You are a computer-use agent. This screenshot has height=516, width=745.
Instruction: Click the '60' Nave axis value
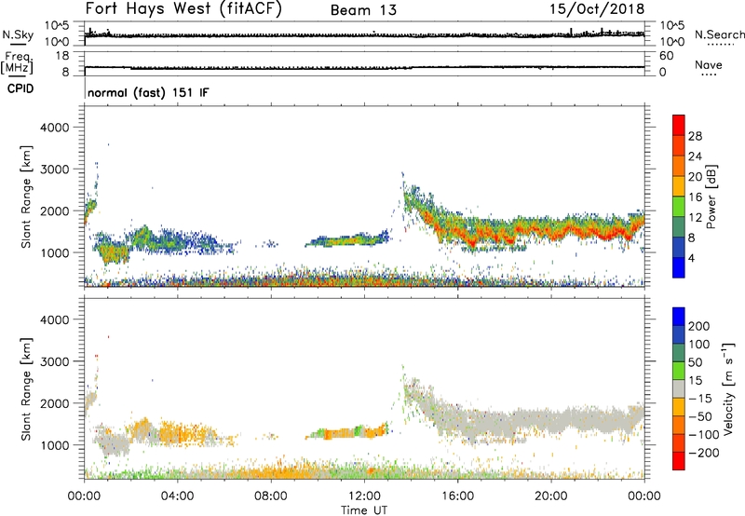click(x=666, y=56)
